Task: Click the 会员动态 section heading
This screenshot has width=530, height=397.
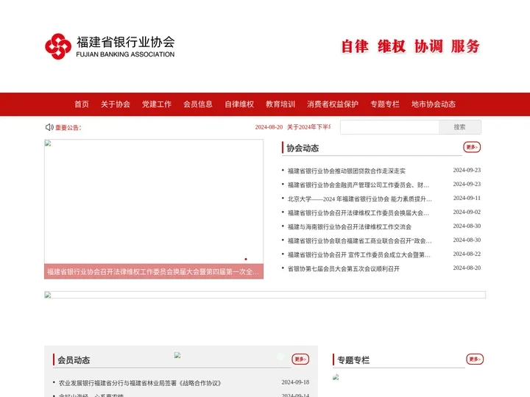Action: (74, 360)
